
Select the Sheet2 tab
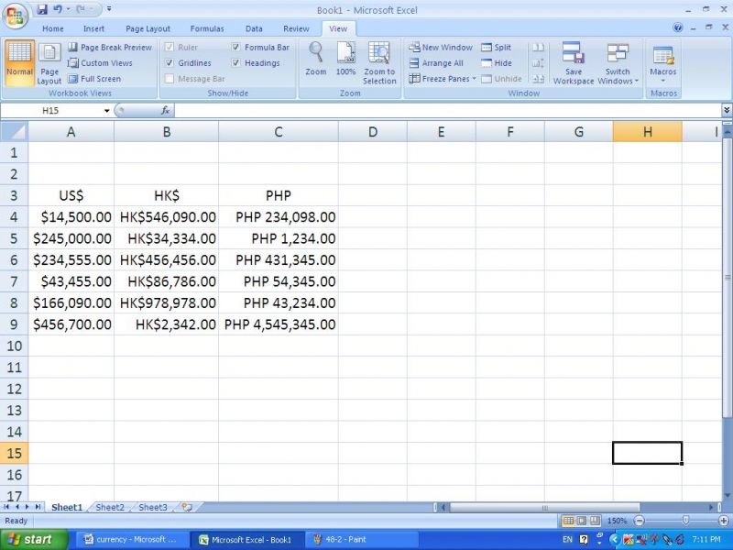109,506
